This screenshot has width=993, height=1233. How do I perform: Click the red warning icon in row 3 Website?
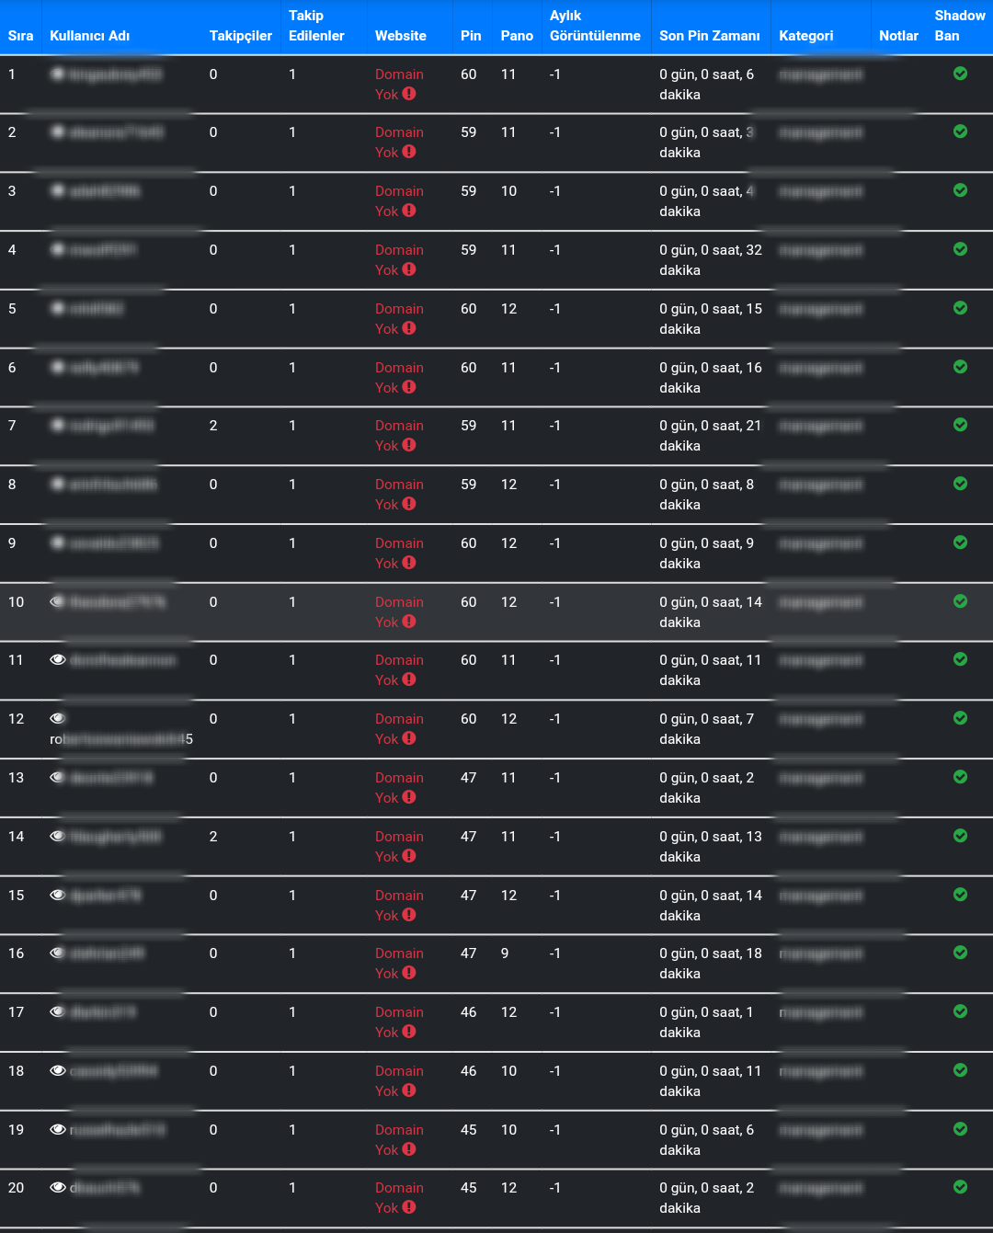pyautogui.click(x=409, y=211)
